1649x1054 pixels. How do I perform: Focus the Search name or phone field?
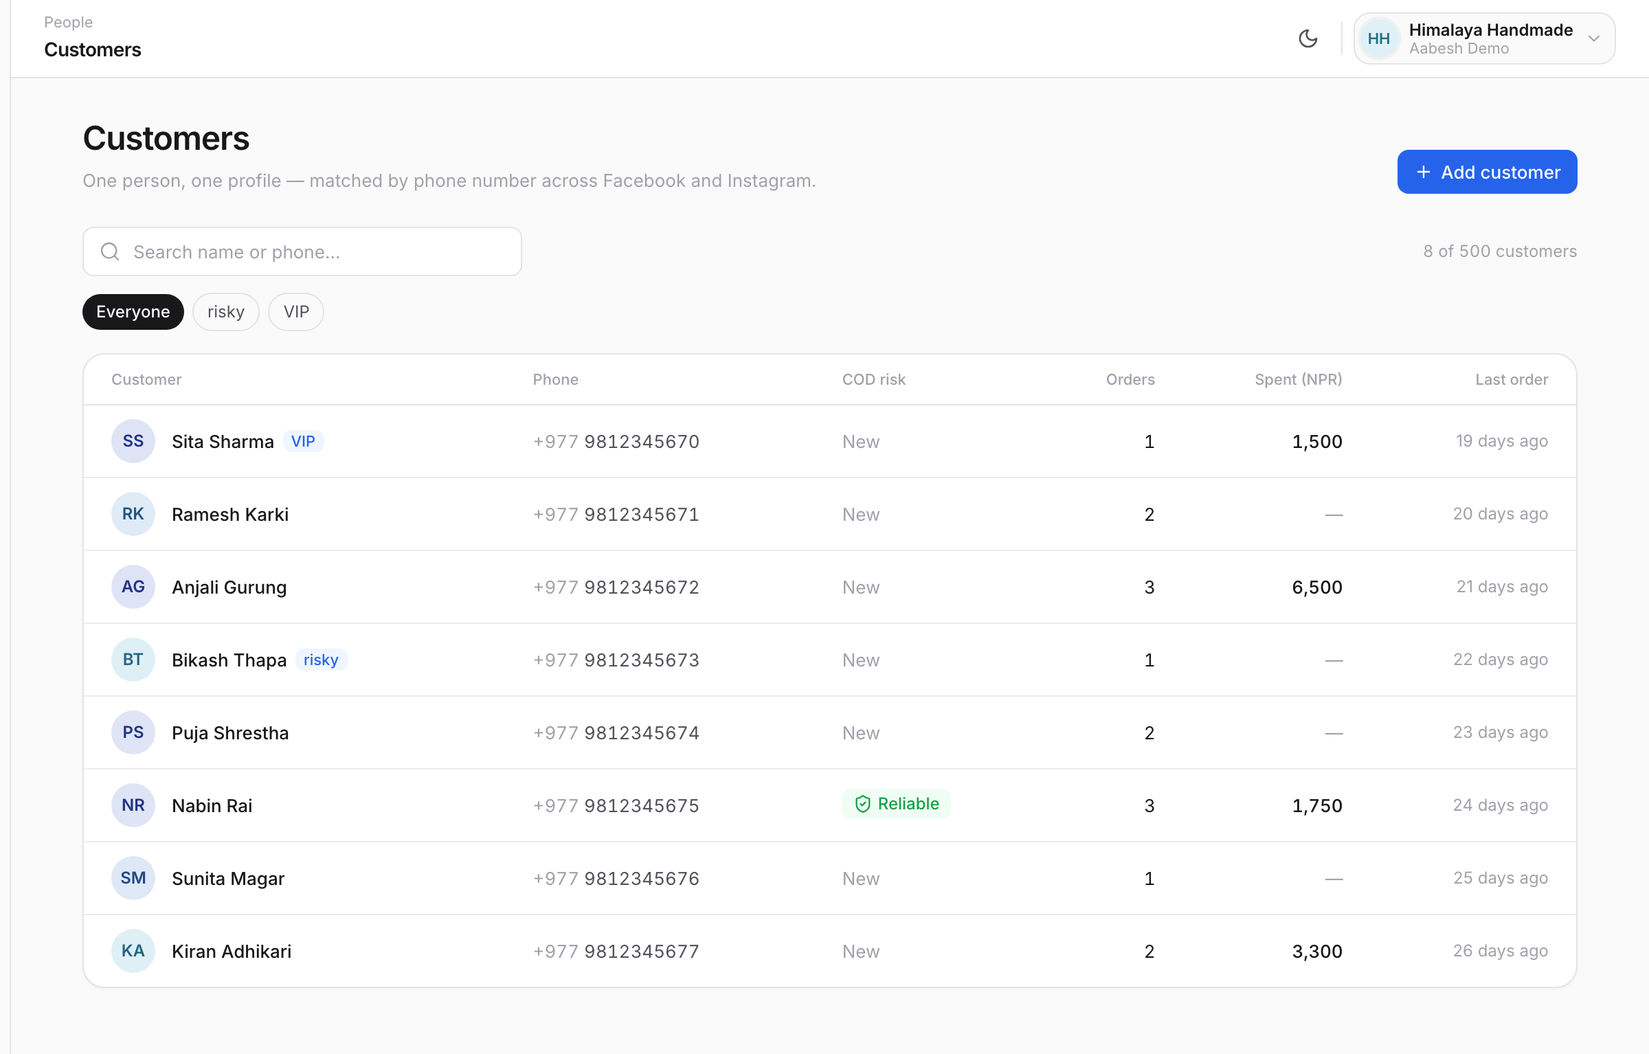pos(302,251)
